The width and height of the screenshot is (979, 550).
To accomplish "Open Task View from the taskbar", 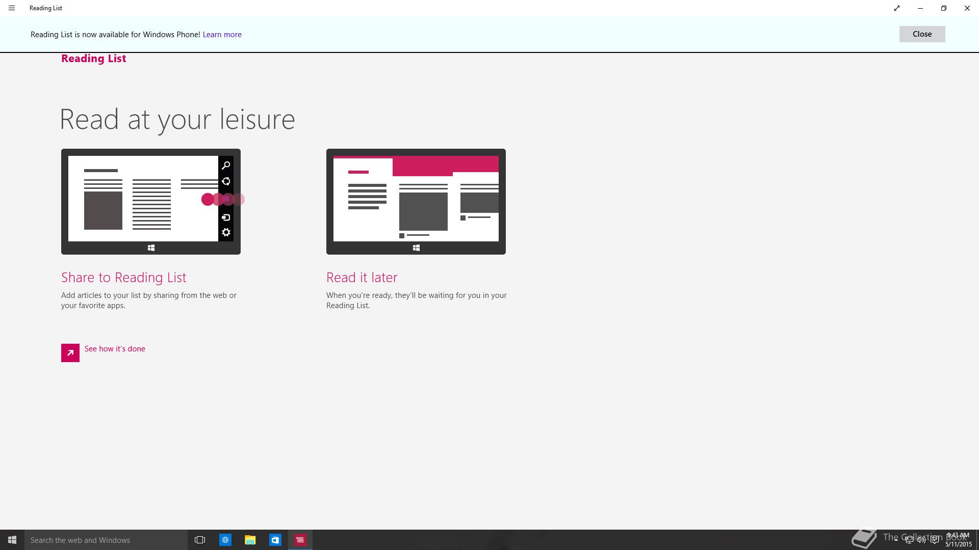I will click(200, 540).
